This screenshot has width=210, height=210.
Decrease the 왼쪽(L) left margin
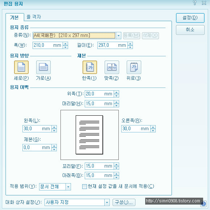(54, 131)
